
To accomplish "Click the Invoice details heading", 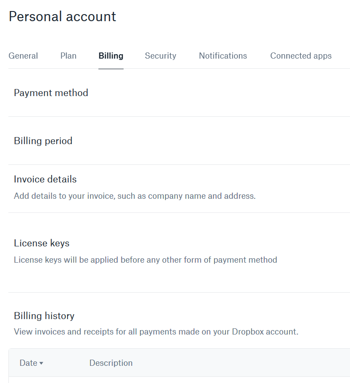I will pos(45,179).
